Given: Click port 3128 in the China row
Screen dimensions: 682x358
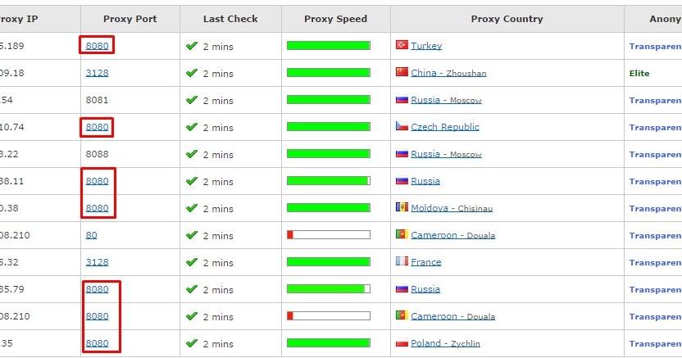Looking at the screenshot, I should (97, 73).
